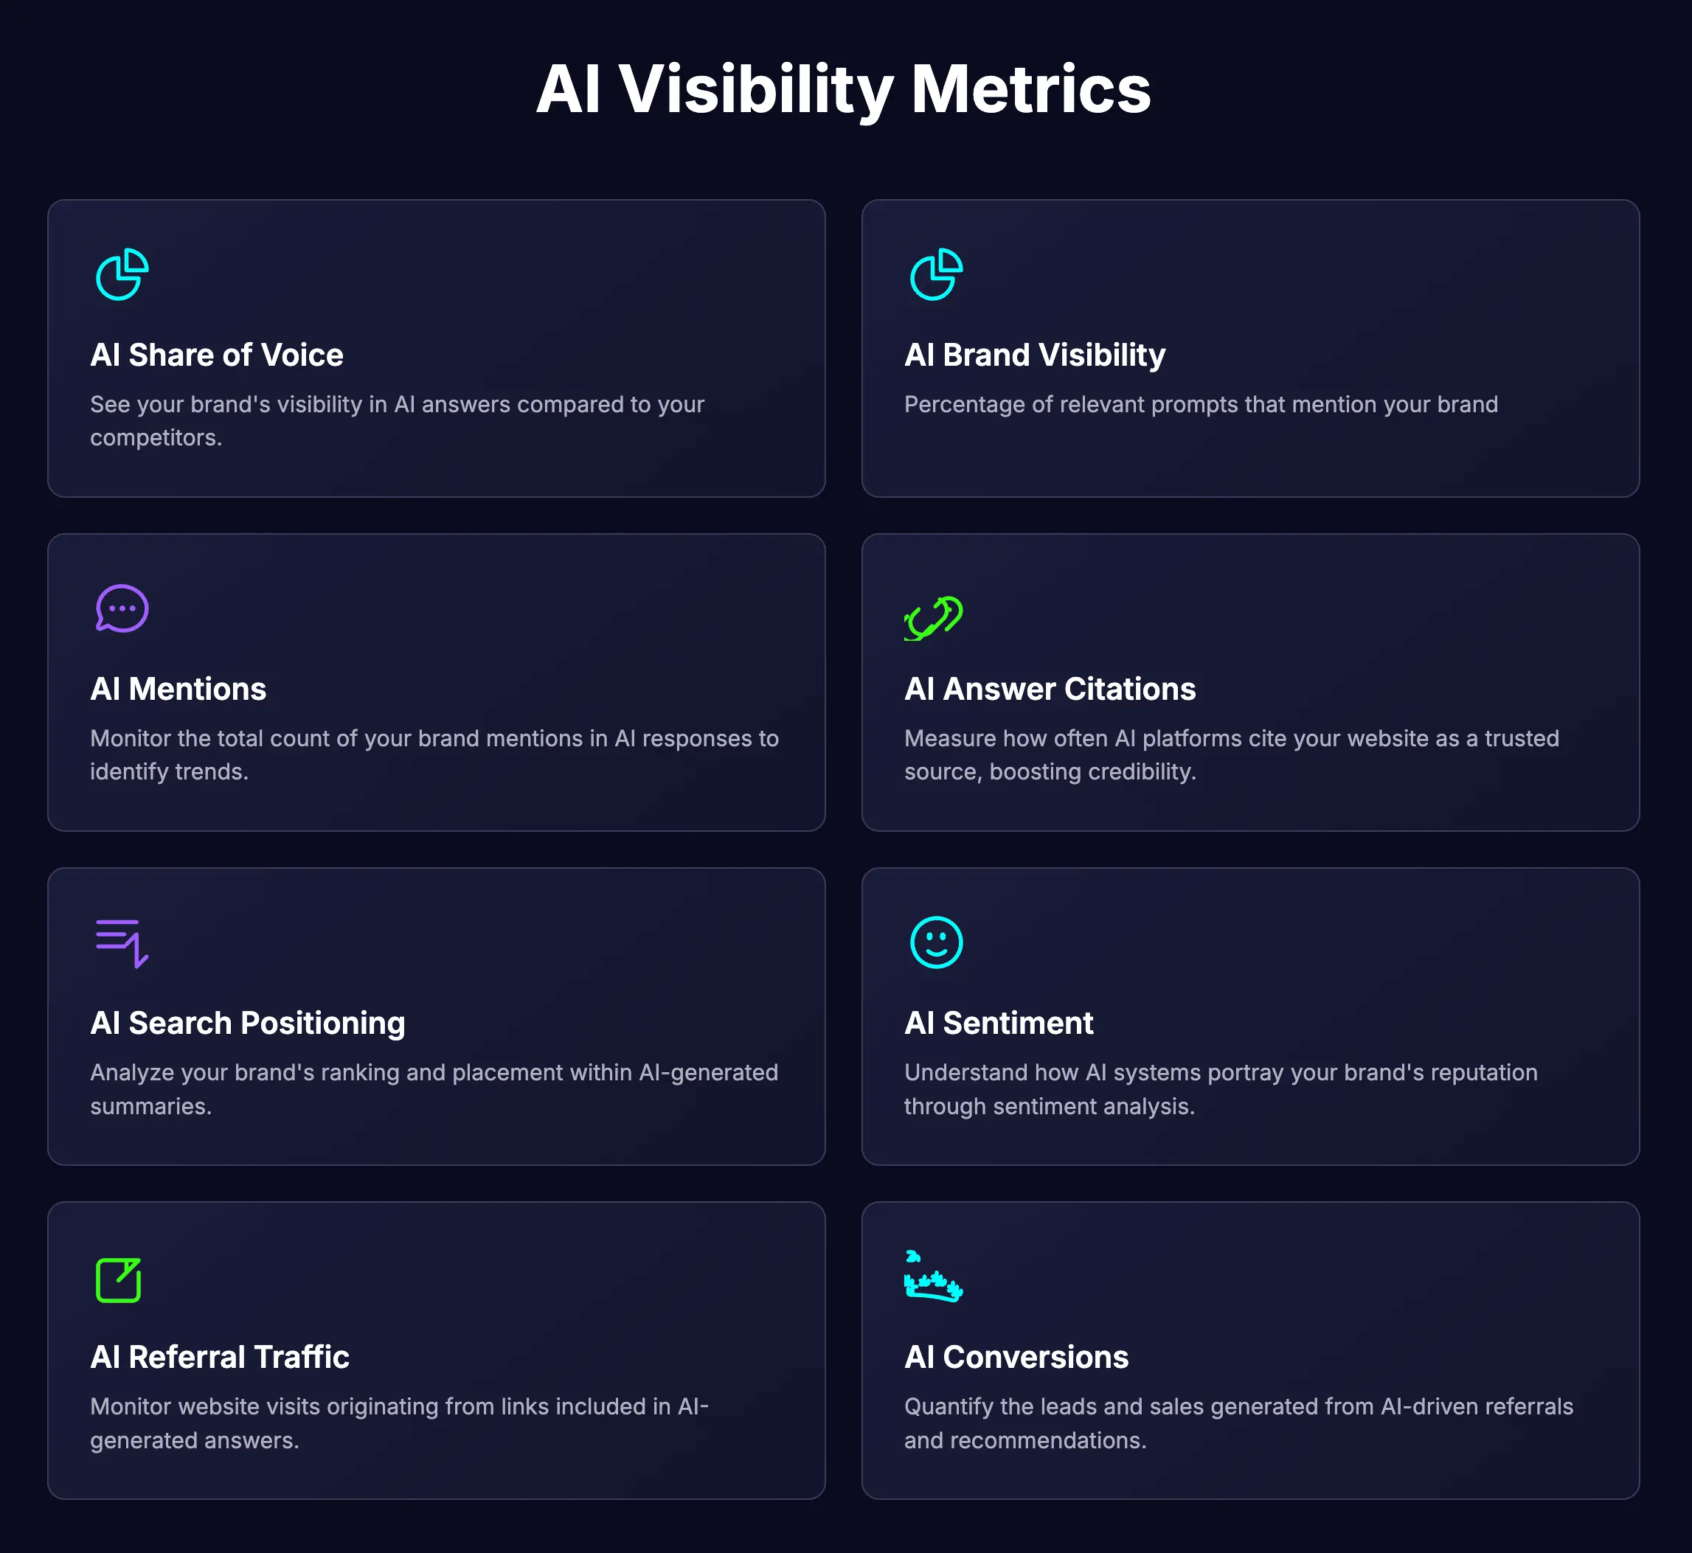Select the description text under AI Brand Visibility

point(1200,404)
